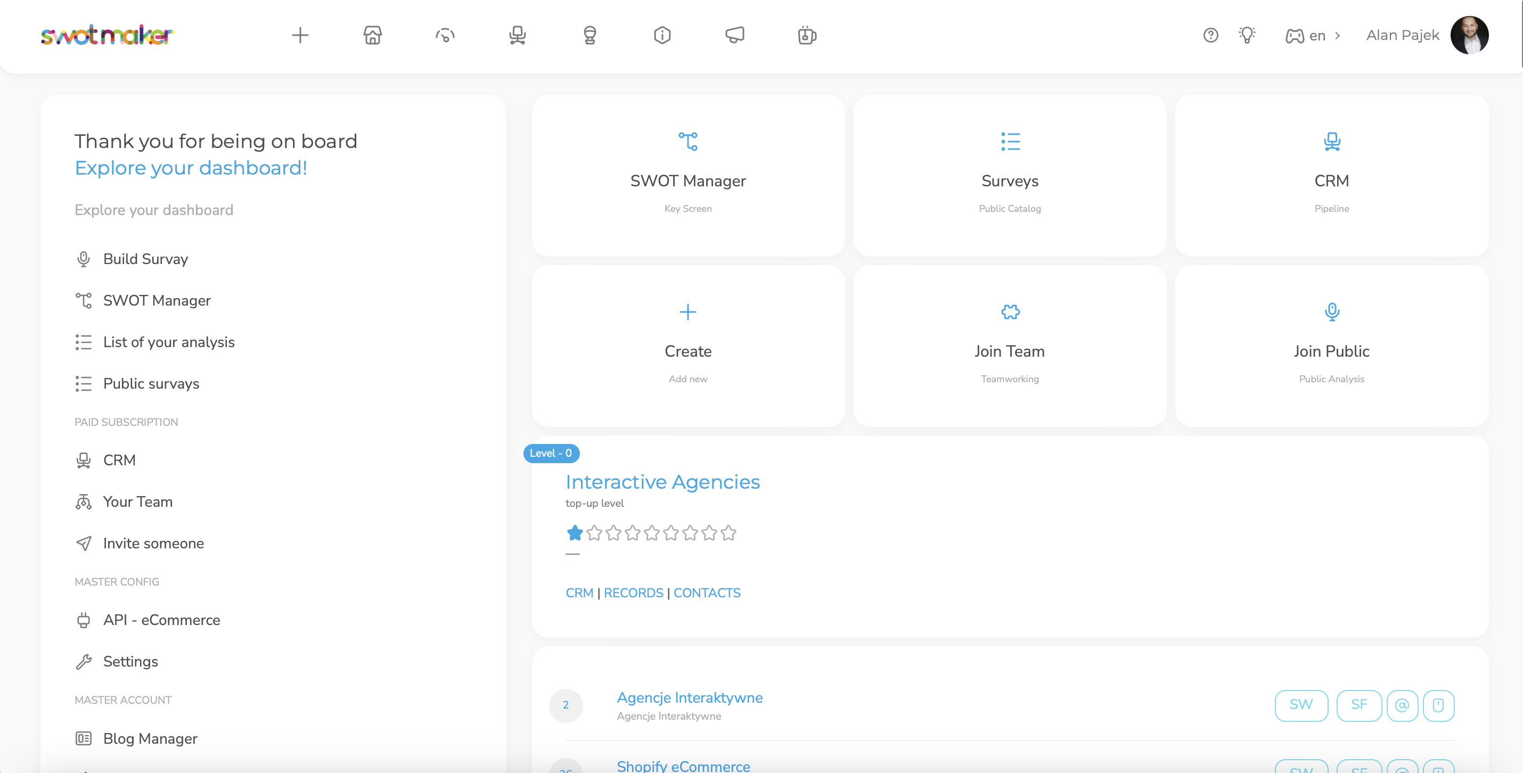Open API - eCommerce sidebar item
This screenshot has width=1523, height=773.
161,620
